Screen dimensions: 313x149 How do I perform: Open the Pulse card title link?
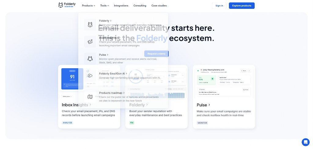(203, 105)
